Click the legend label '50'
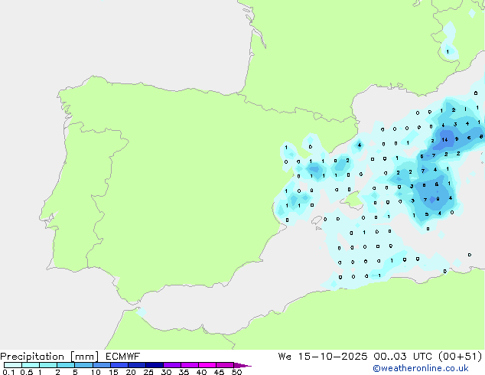The height and width of the screenshot is (375, 485). pos(236,372)
